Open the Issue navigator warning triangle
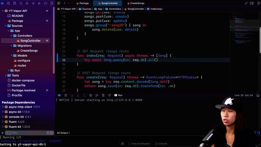 coord(27,3)
